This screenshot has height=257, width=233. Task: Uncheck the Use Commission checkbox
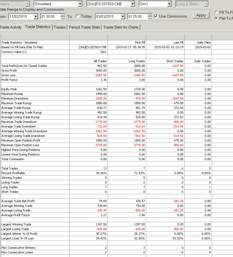(156, 16)
